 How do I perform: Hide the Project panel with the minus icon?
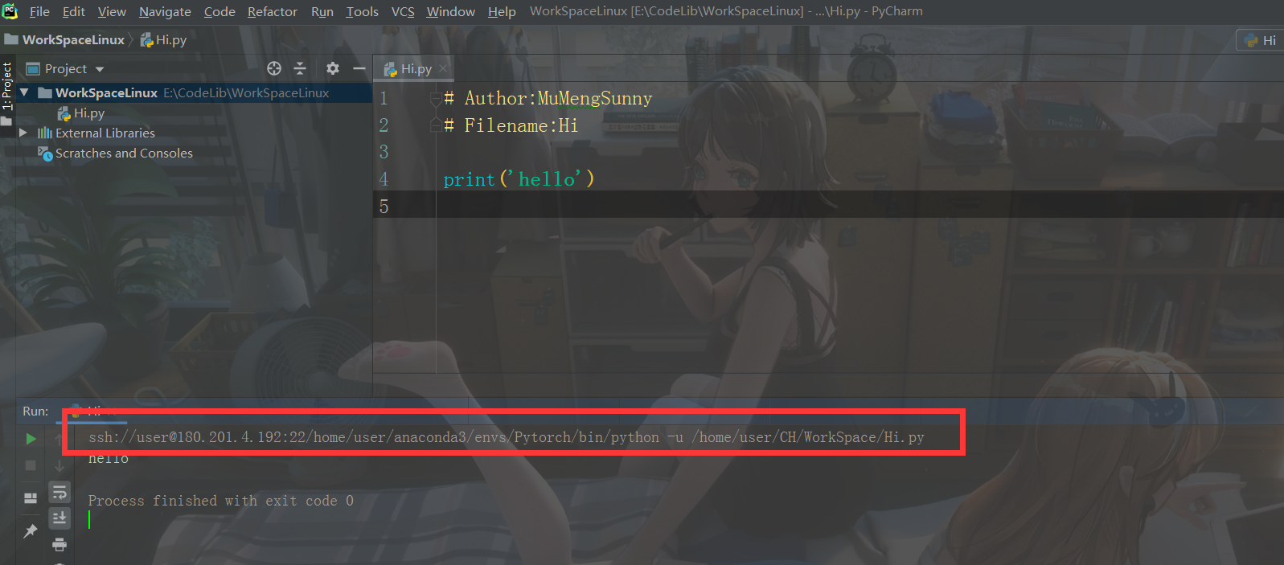pos(359,68)
